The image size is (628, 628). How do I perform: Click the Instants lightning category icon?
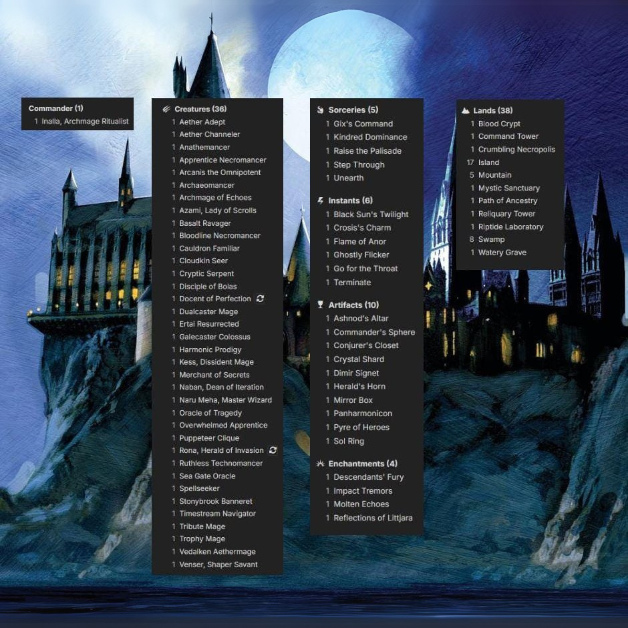pyautogui.click(x=320, y=200)
